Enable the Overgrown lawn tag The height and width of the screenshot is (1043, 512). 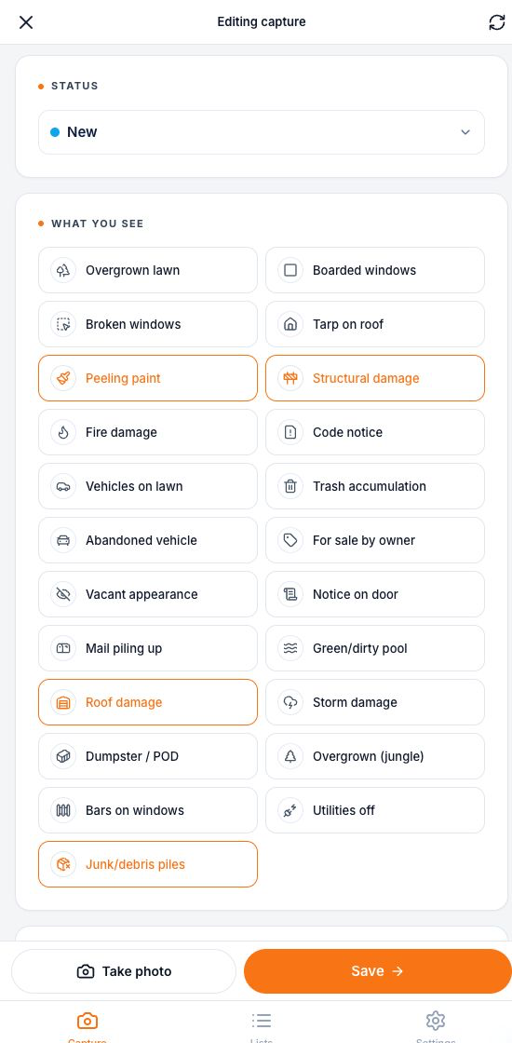coord(148,270)
